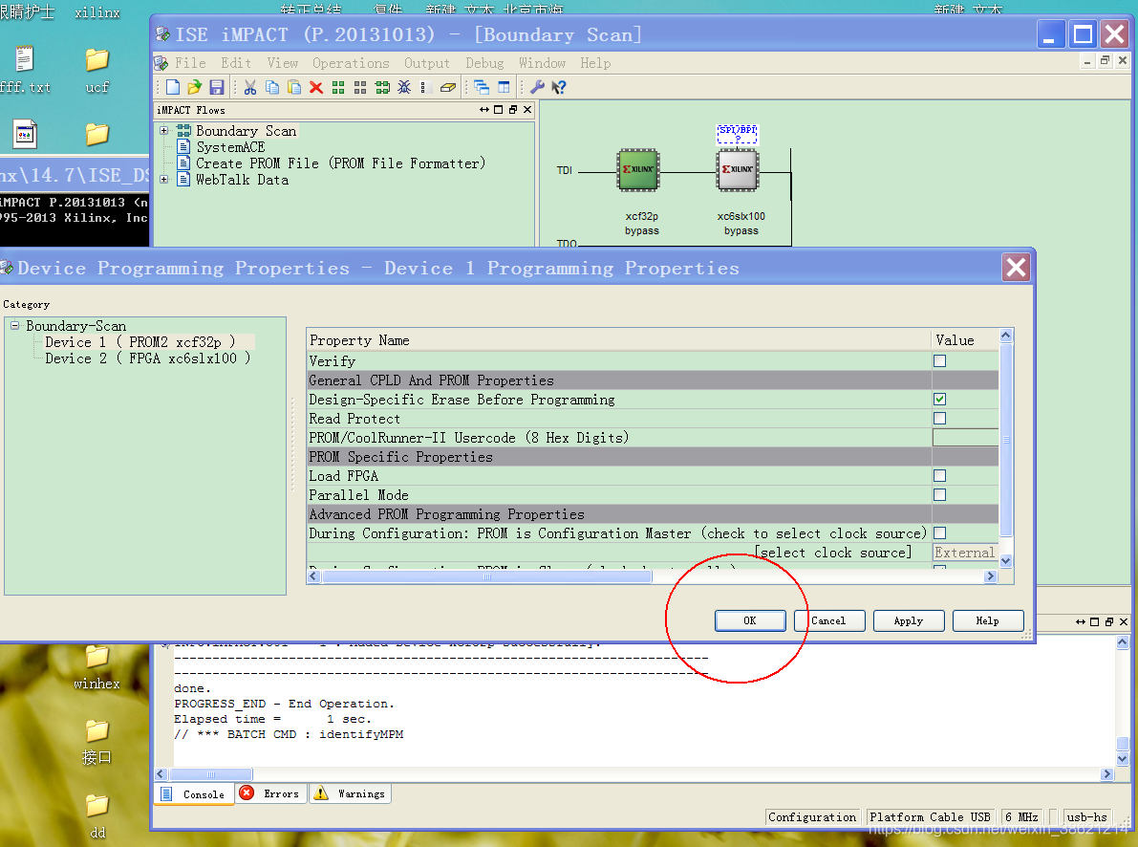Click the Apply button
This screenshot has width=1138, height=847.
coord(909,621)
